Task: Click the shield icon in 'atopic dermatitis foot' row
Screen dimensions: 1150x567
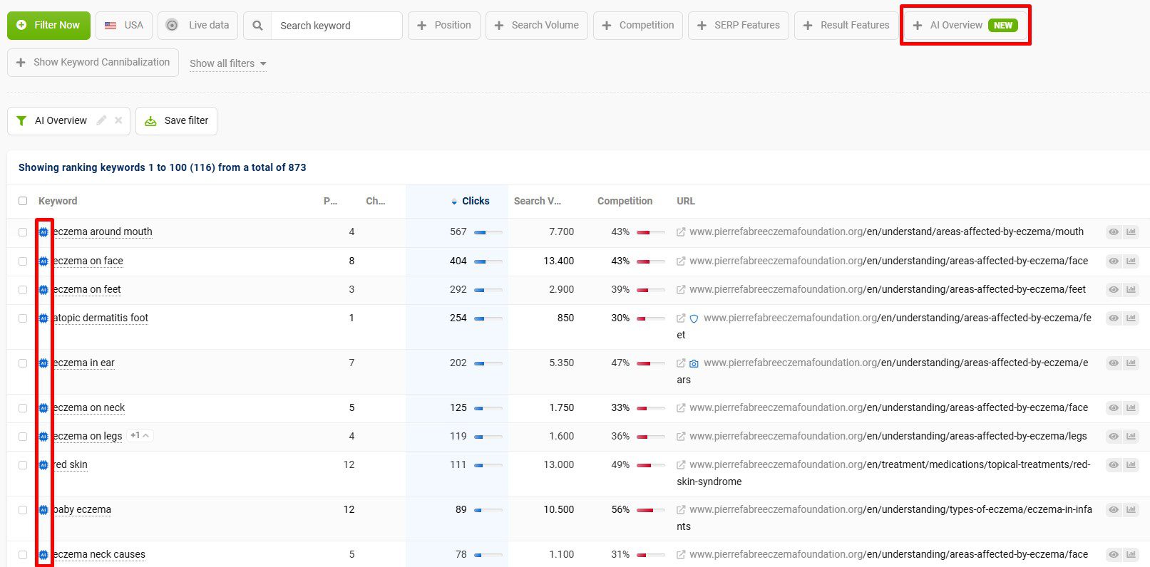Action: click(x=694, y=318)
